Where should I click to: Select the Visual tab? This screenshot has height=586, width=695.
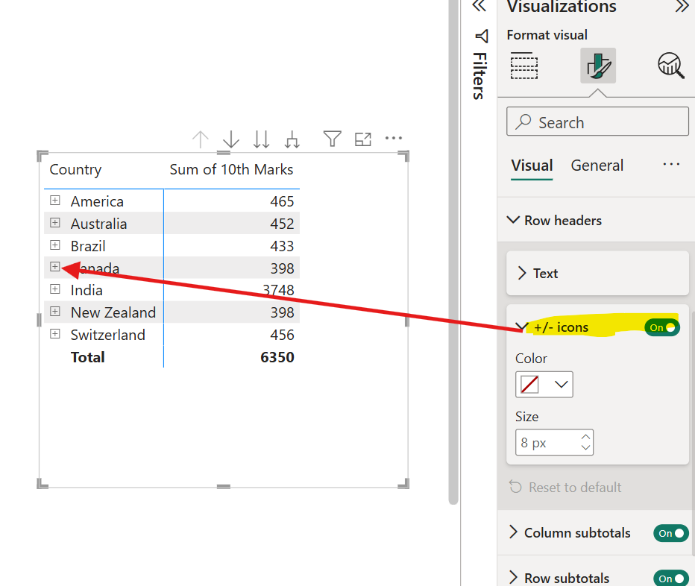(x=532, y=166)
